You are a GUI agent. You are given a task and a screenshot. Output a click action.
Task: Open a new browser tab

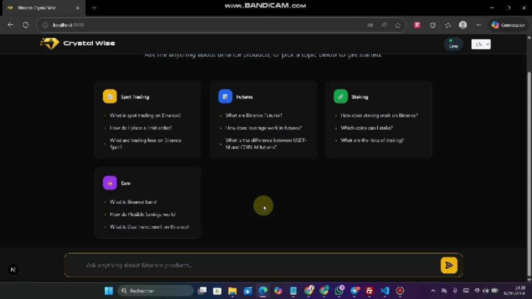point(94,8)
